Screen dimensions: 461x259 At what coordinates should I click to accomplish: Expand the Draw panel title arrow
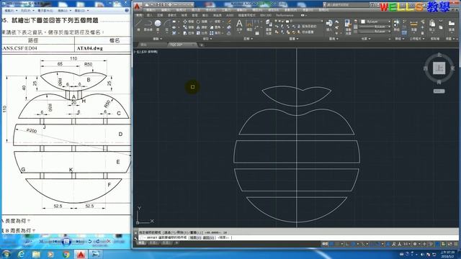(x=161, y=39)
